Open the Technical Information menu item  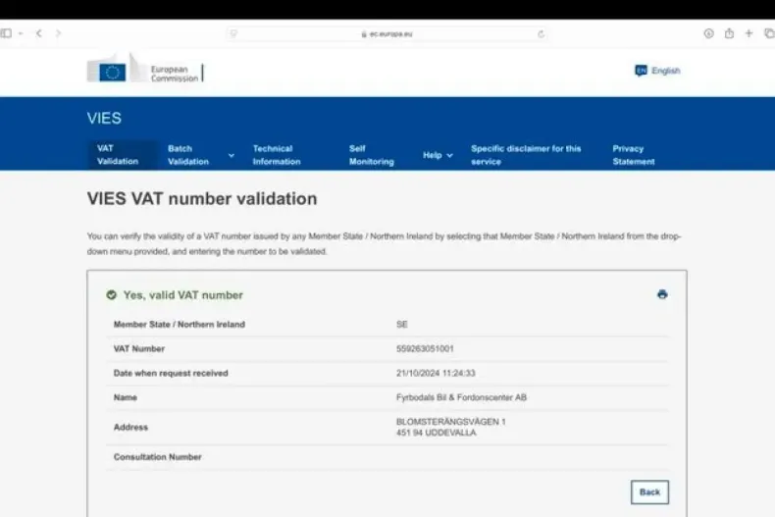277,155
